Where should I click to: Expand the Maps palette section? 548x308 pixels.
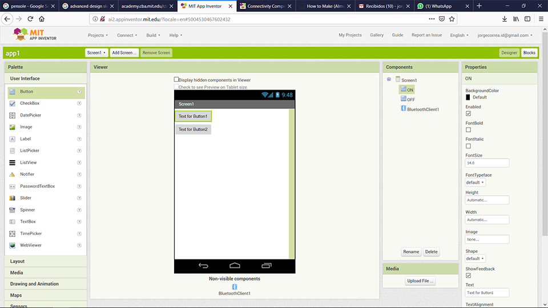(46, 295)
